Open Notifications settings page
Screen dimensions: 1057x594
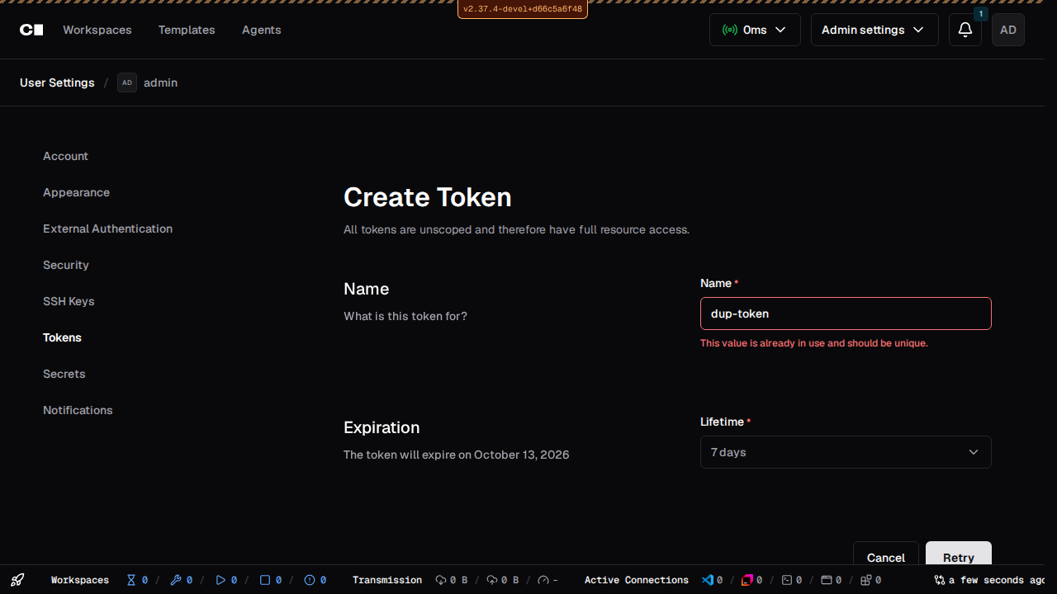(78, 410)
